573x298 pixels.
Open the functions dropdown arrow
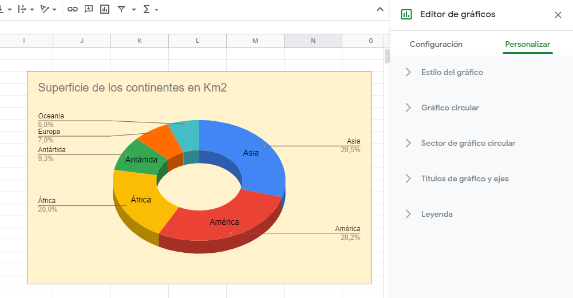point(157,10)
